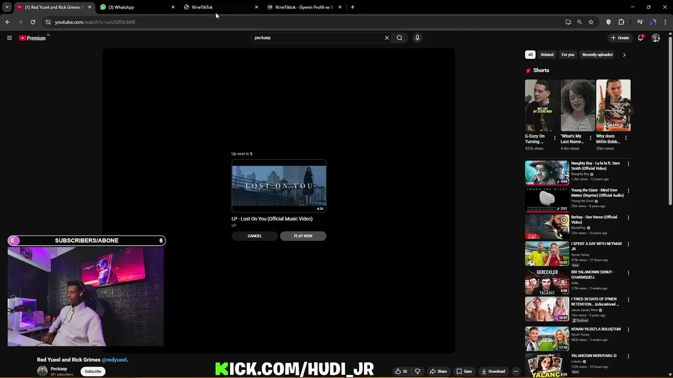Open the Extensions puzzle icon
Screen dimensions: 673x378
(621, 22)
